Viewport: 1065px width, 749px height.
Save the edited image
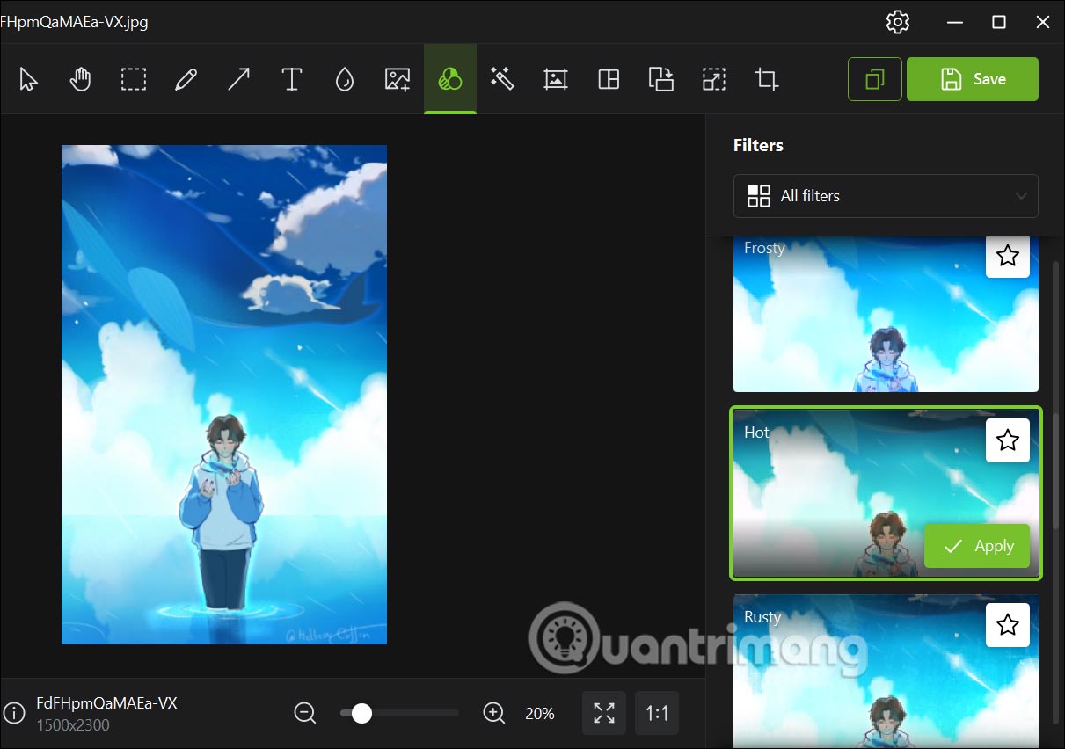pyautogui.click(x=973, y=80)
